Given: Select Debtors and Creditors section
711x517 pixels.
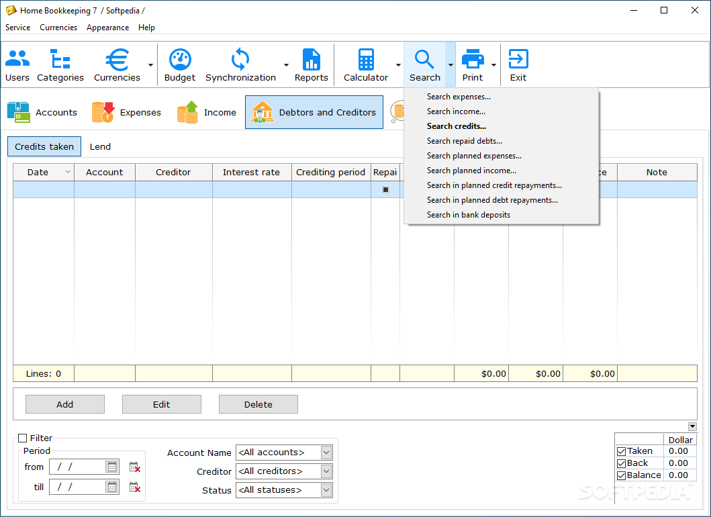Looking at the screenshot, I should coord(314,113).
